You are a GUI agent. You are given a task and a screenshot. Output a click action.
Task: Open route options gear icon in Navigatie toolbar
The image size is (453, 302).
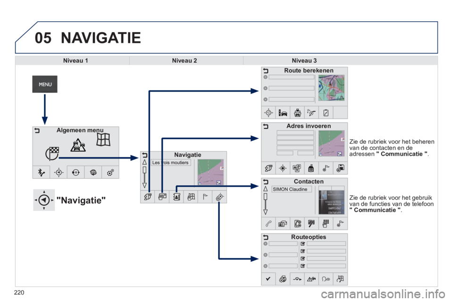tap(219, 197)
